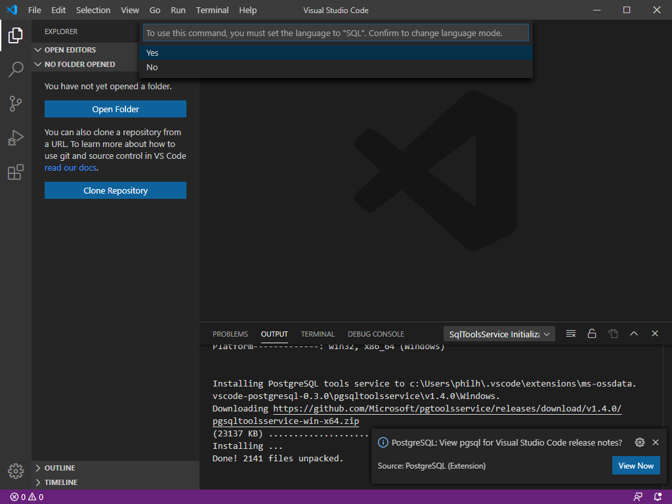The width and height of the screenshot is (672, 504).
Task: Switch to the Problems tab
Action: coord(230,334)
